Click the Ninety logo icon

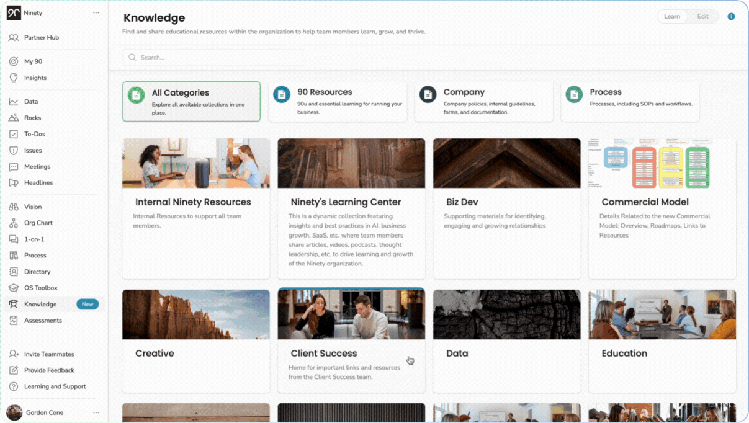[14, 12]
